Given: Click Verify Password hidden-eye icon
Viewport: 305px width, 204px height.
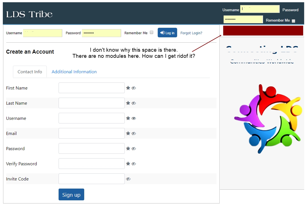Looking at the screenshot, I should [x=134, y=164].
